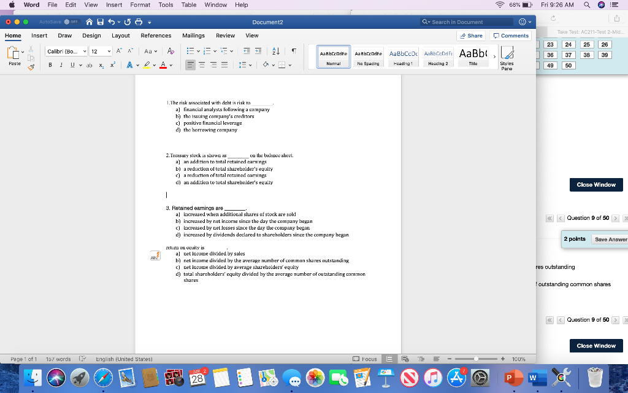
Task: Expand the highlight color dropdown arrow
Action: point(155,64)
